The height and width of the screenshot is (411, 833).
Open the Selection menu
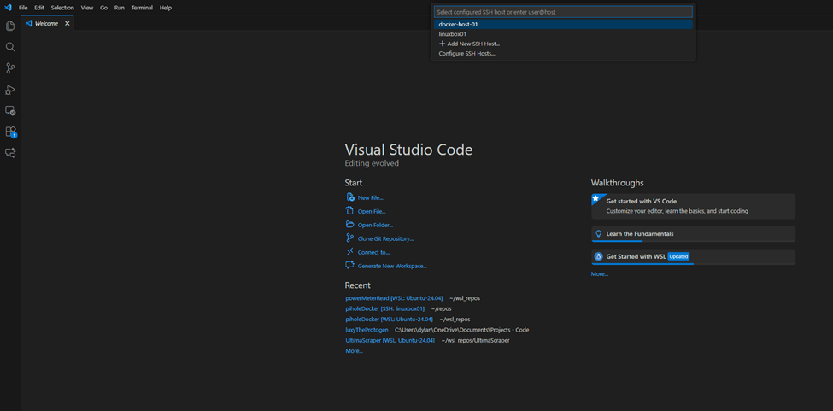(x=62, y=8)
